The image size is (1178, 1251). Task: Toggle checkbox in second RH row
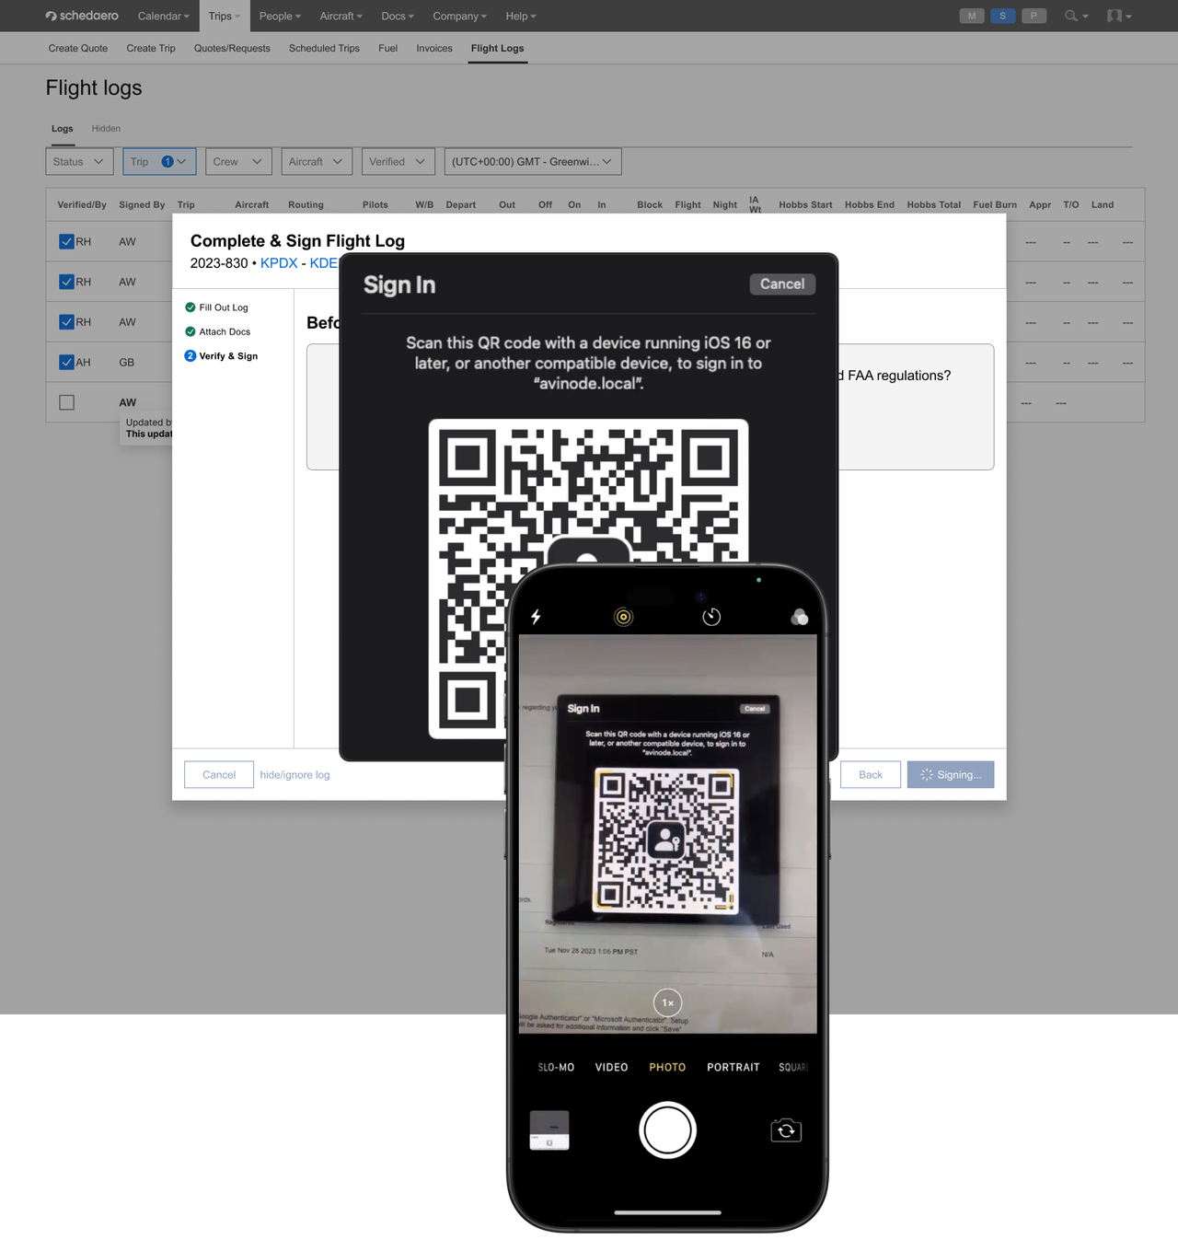click(x=66, y=282)
